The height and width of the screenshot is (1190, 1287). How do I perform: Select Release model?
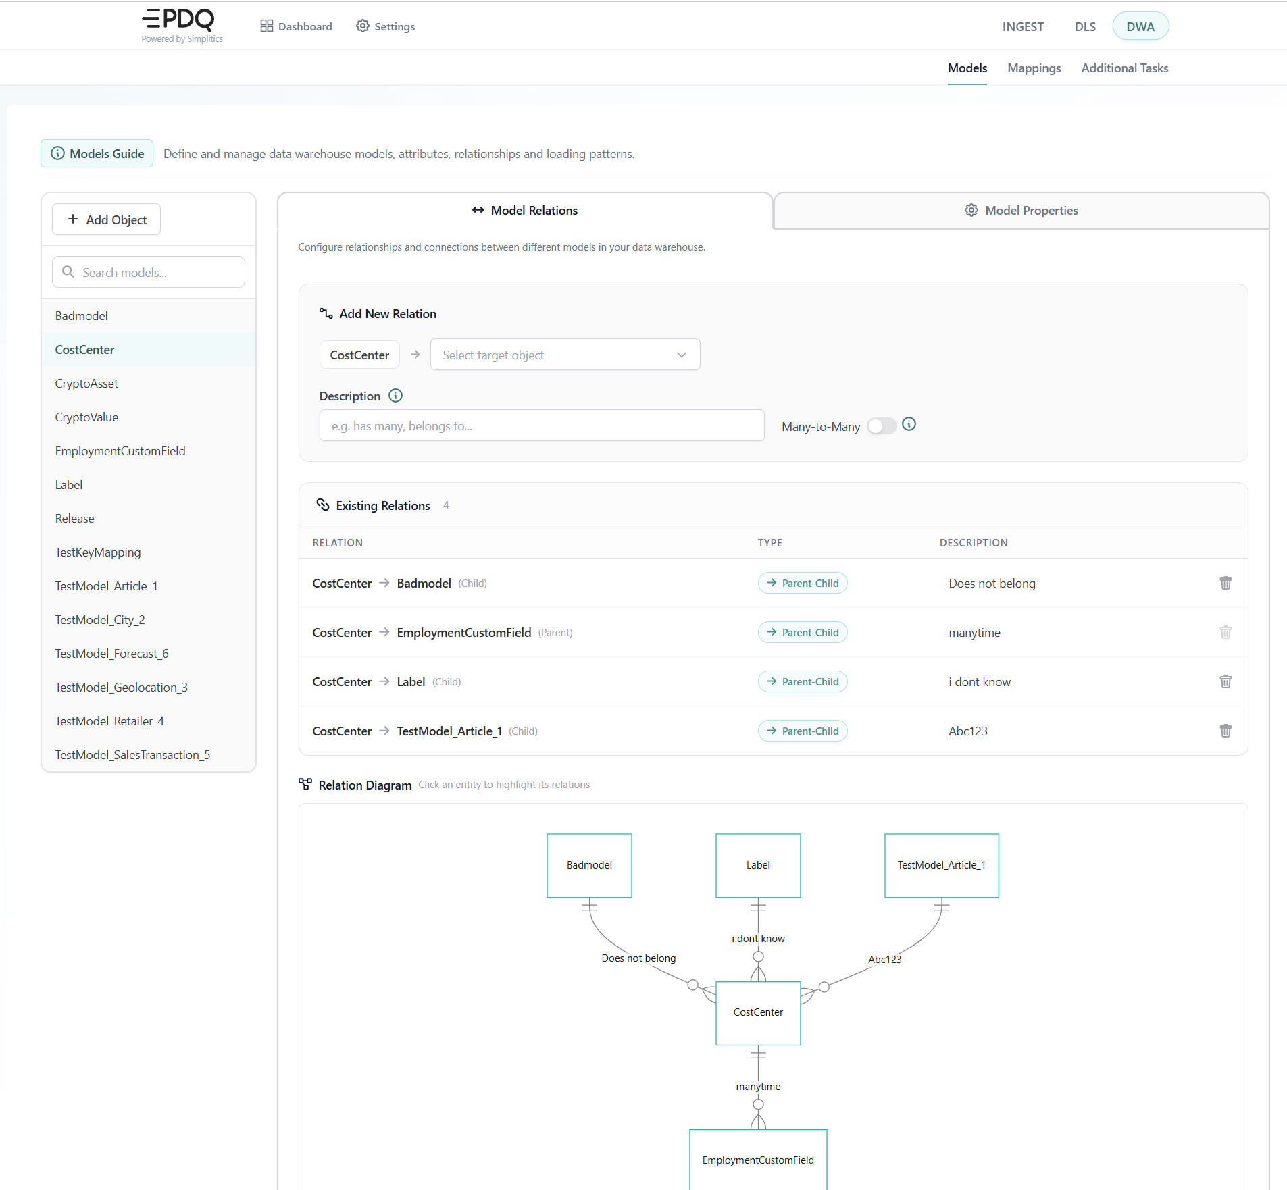click(149, 519)
